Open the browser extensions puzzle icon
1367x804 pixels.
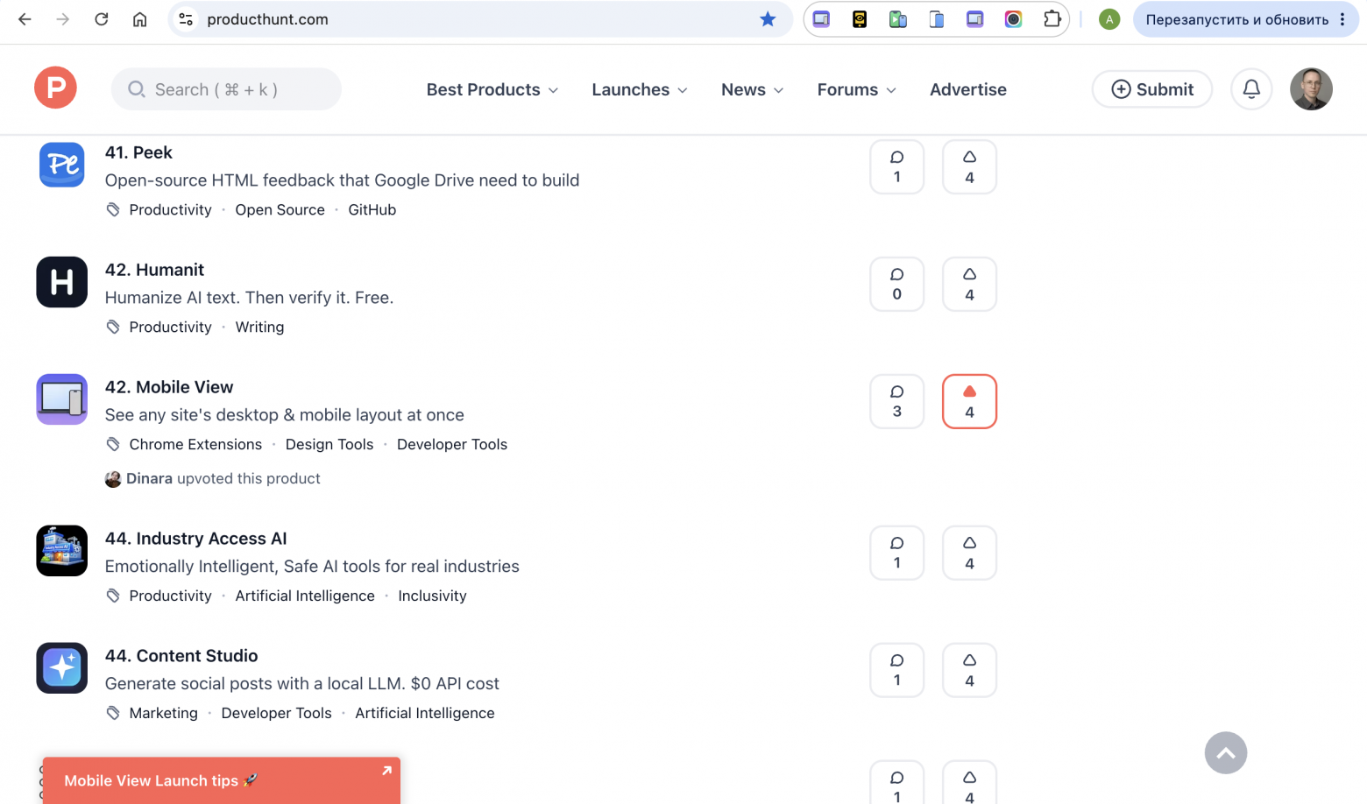tap(1052, 19)
